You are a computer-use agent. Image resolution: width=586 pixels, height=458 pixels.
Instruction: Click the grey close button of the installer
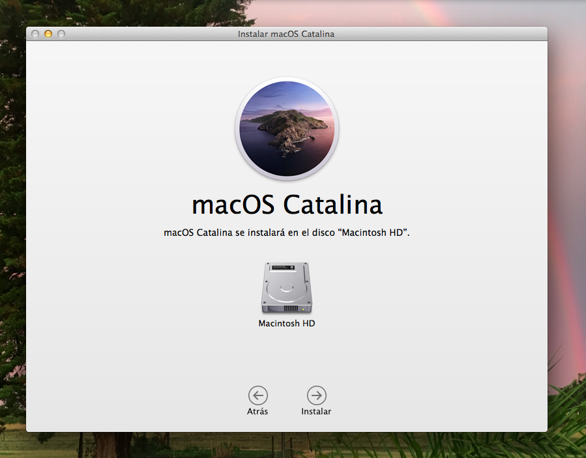coord(35,34)
